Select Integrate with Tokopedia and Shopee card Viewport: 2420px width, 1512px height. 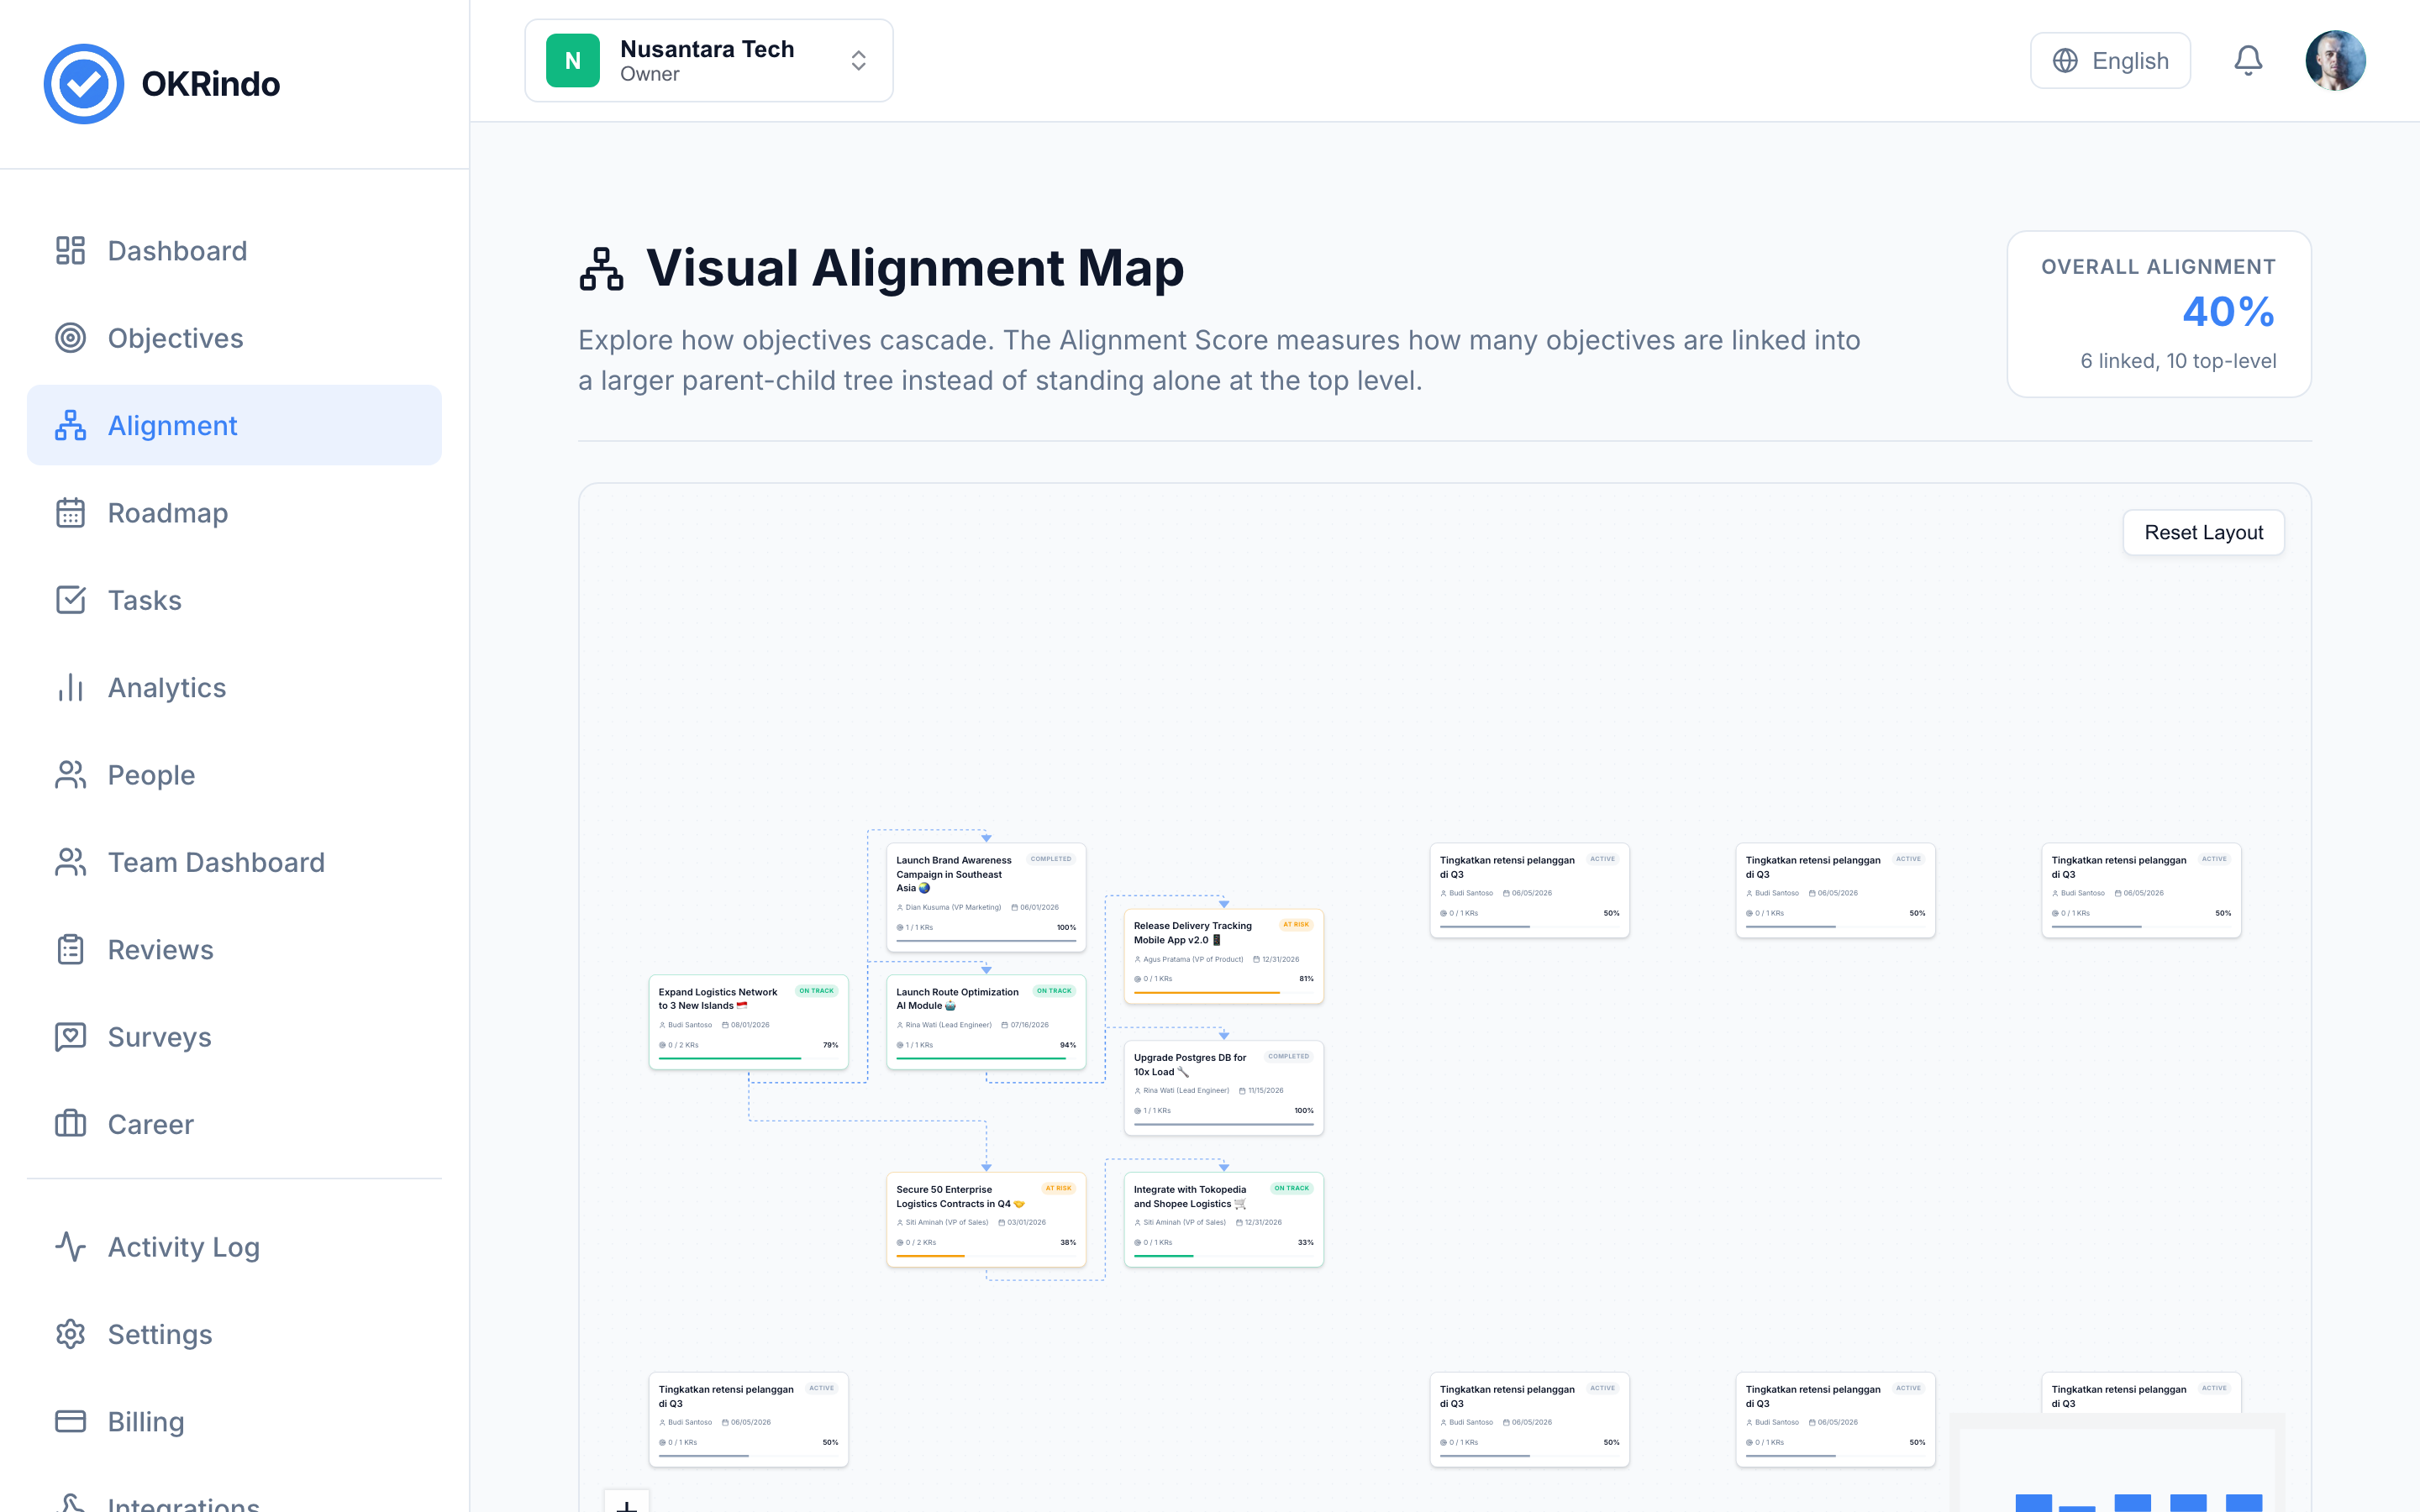coord(1223,1220)
